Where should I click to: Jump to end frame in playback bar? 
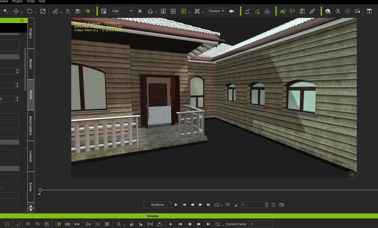pos(208,205)
